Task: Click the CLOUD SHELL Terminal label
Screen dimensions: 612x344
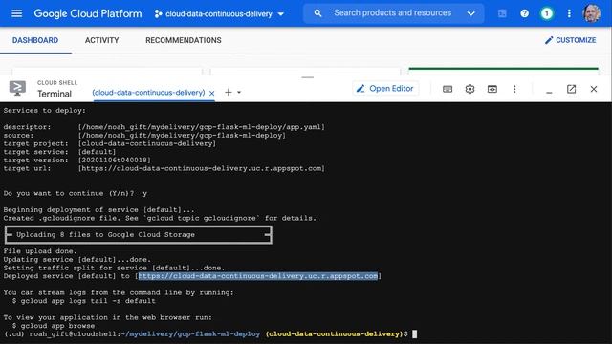Action: pyautogui.click(x=57, y=89)
